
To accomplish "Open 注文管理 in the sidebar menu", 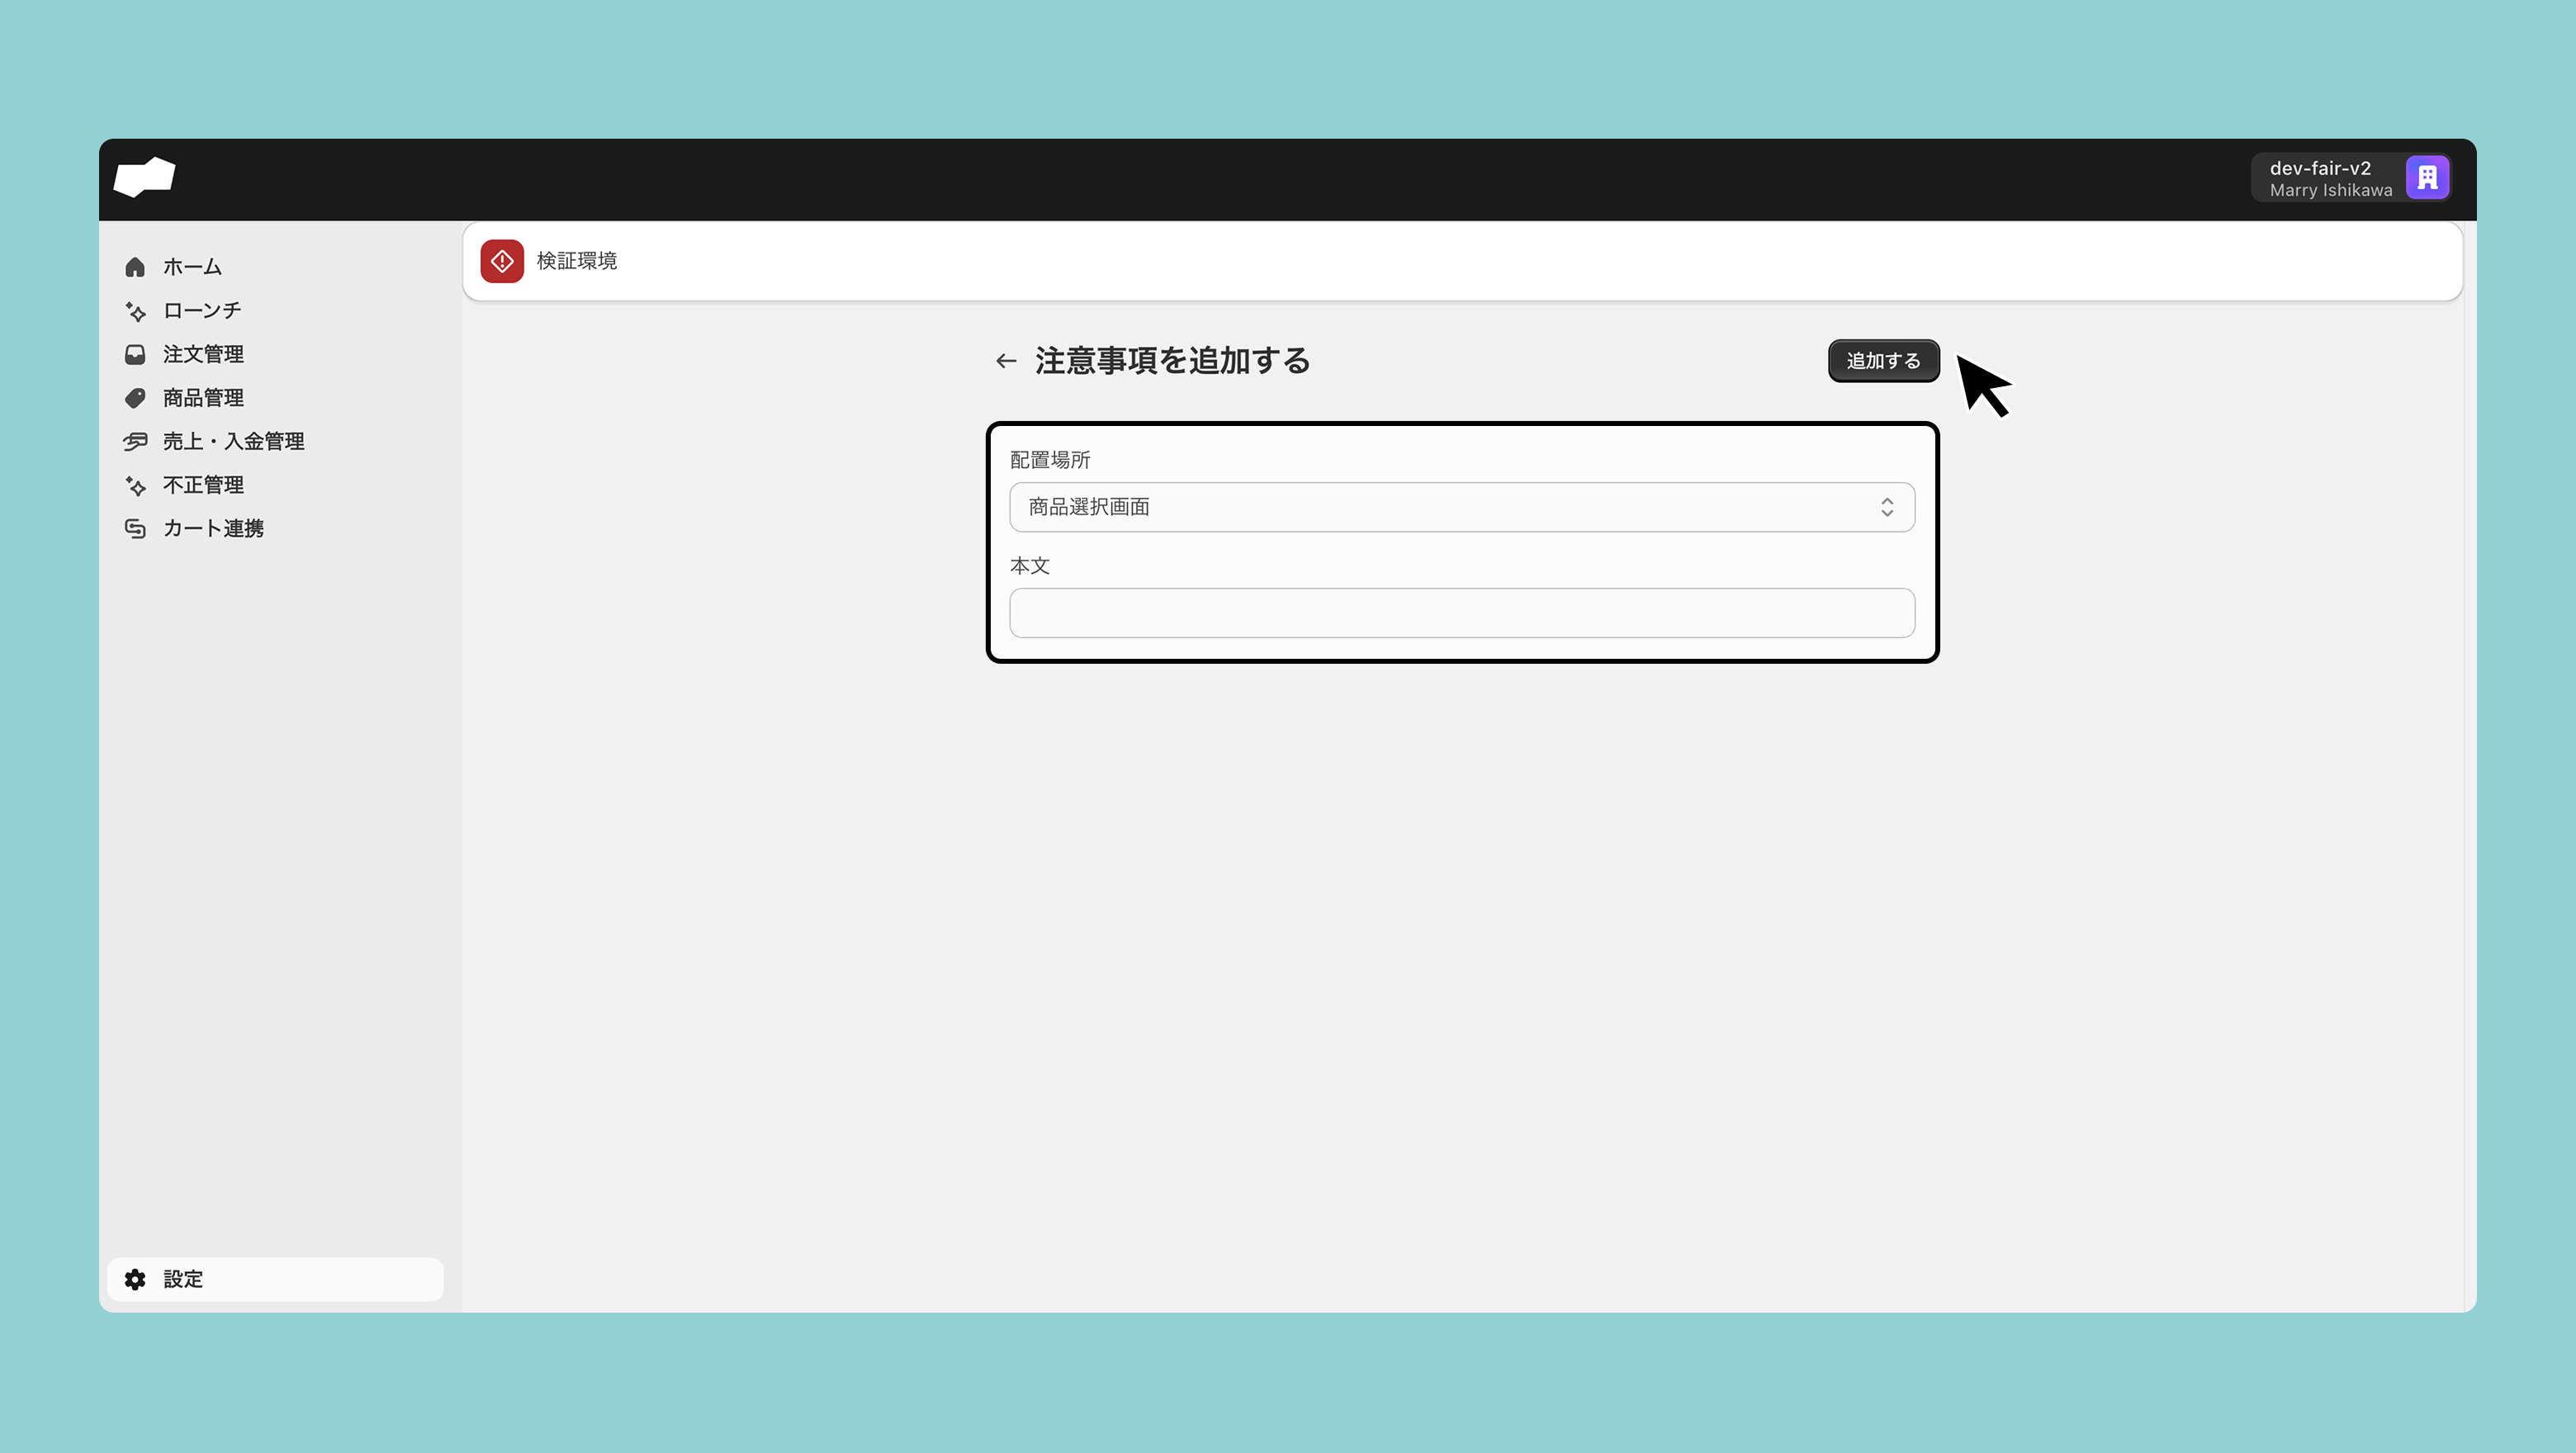I will coord(203,354).
